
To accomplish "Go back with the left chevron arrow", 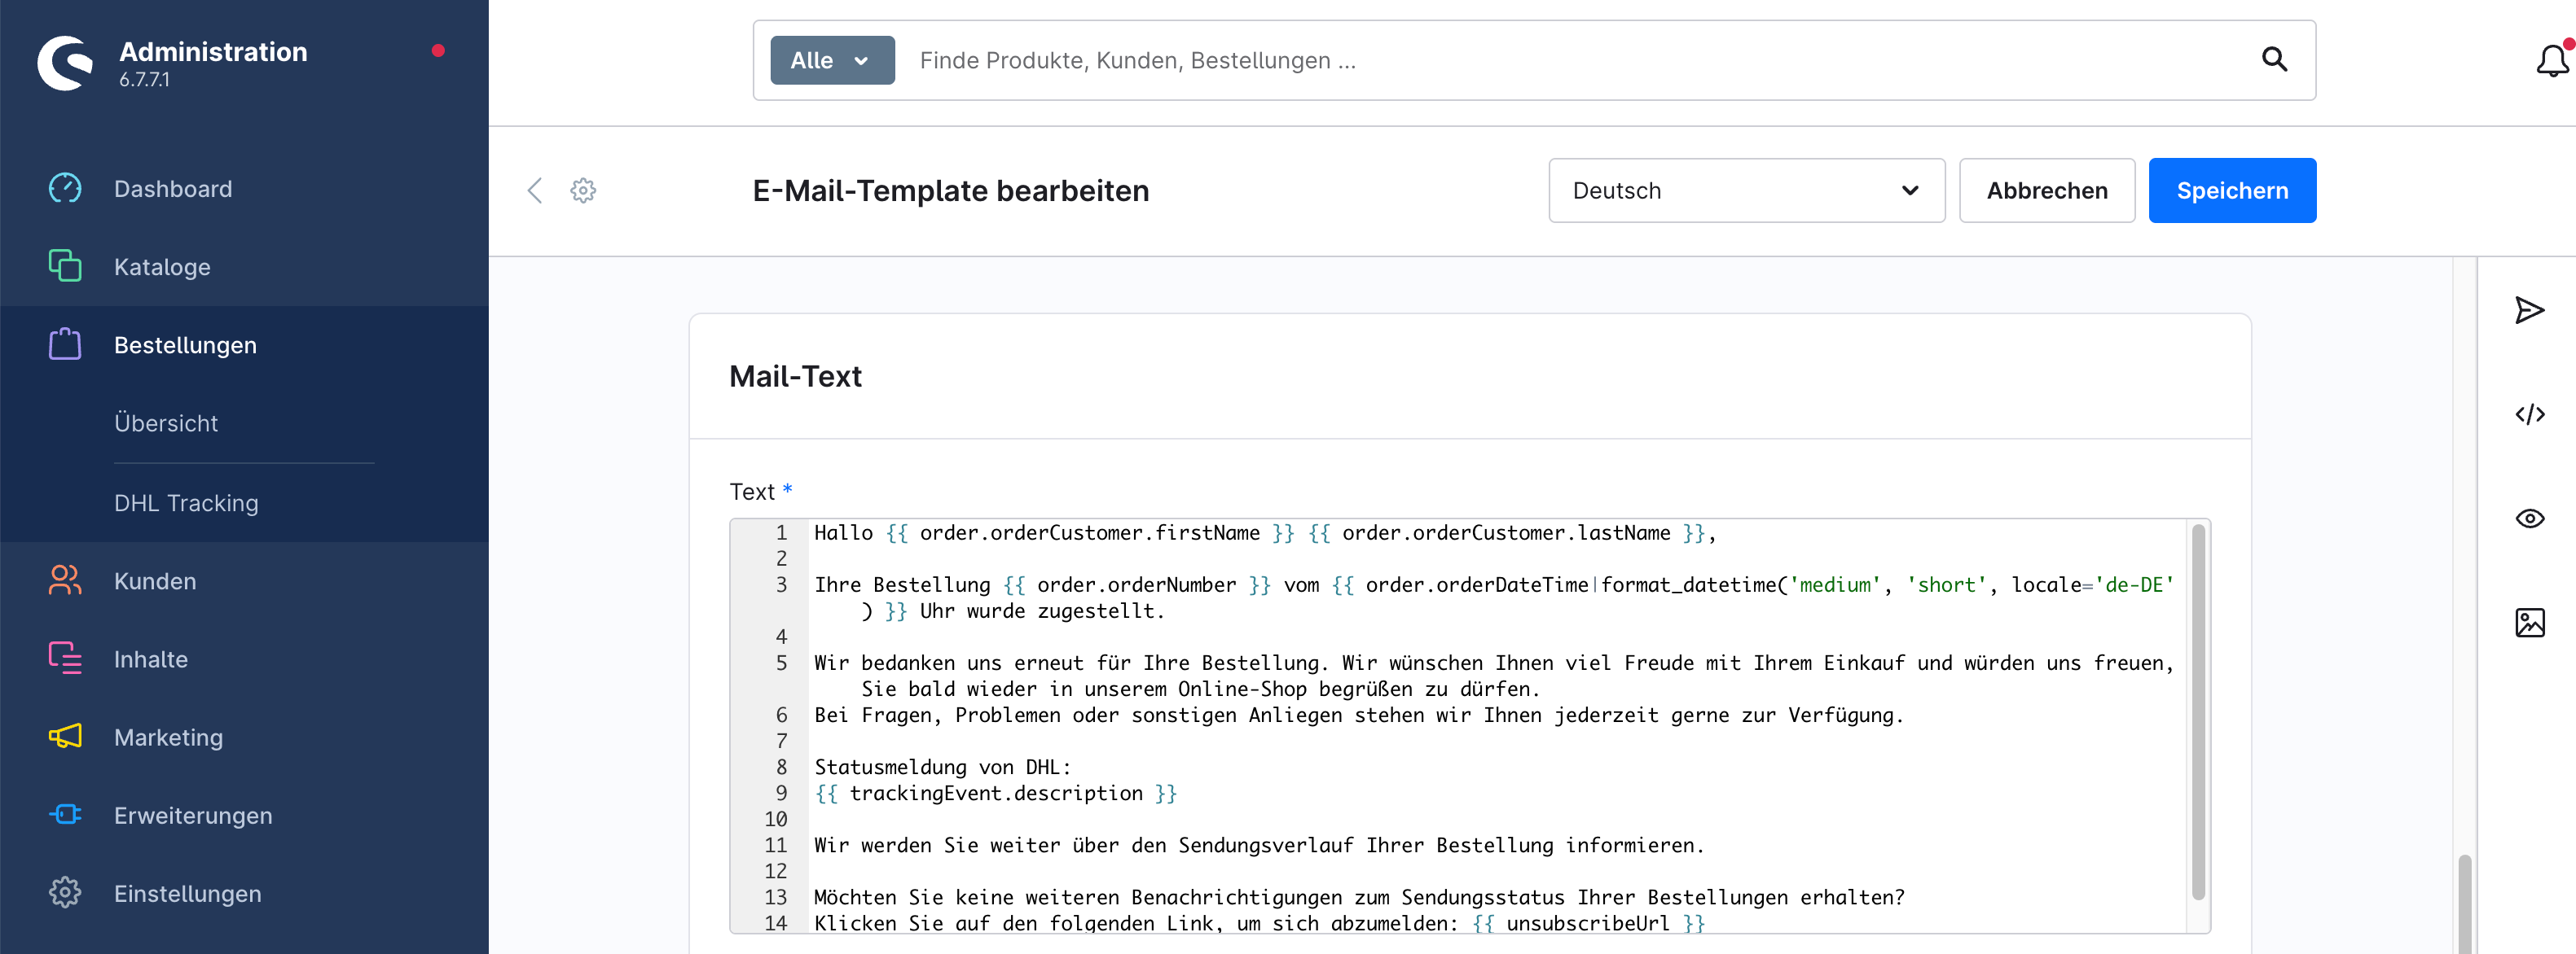I will [535, 190].
